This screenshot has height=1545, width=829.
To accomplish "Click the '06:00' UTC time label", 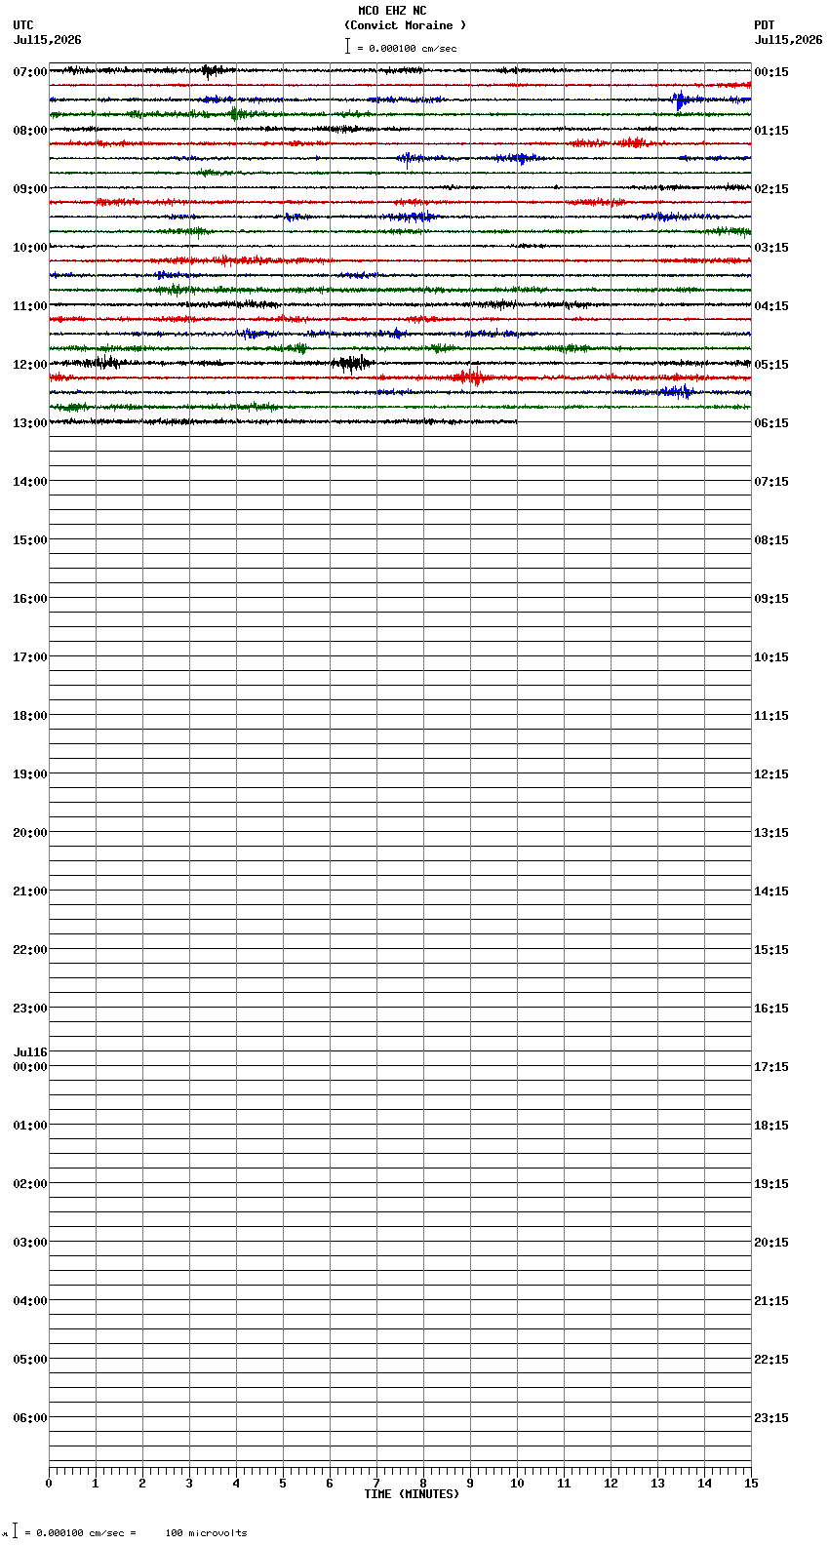I will point(30,1418).
